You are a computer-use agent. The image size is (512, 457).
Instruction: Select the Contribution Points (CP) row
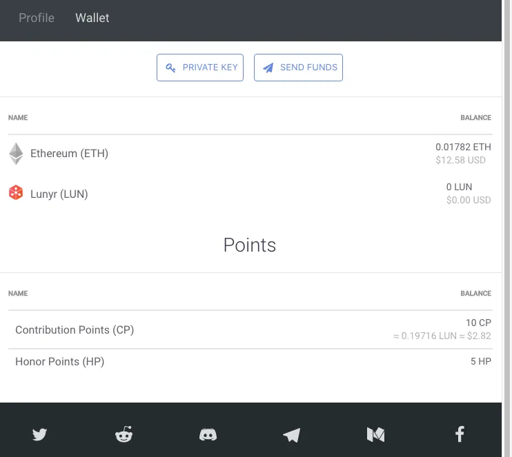(x=250, y=329)
